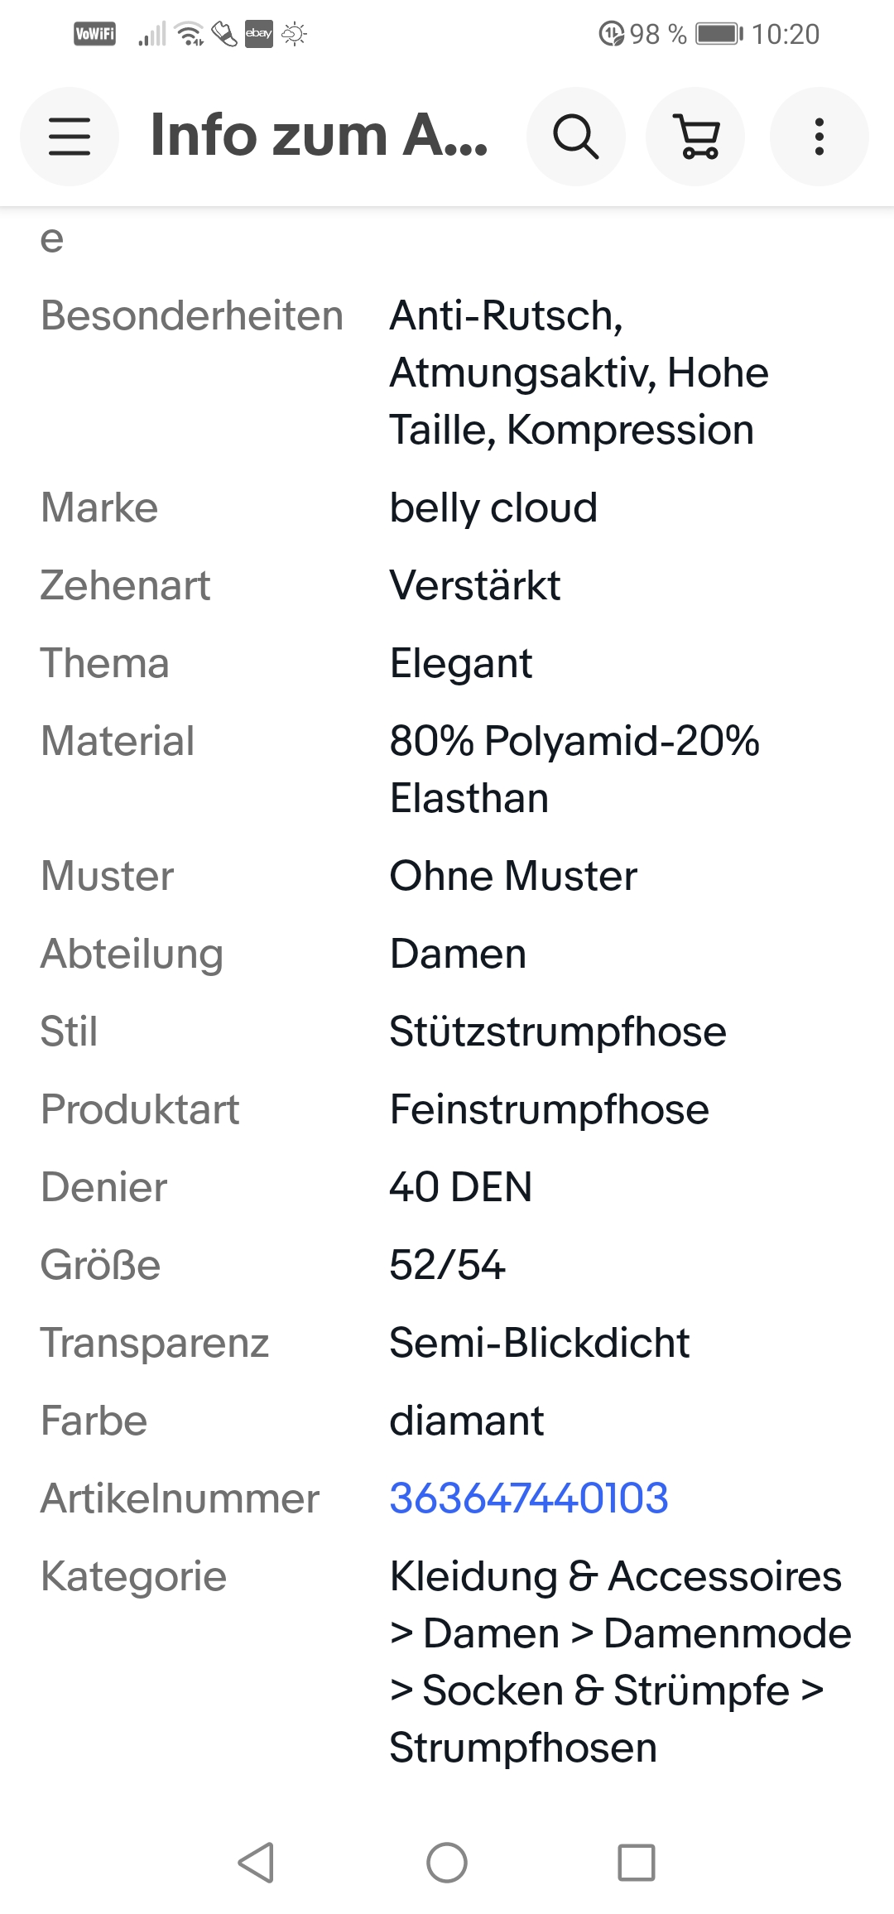Tap the Wi-Fi icon in status bar
The image size is (894, 1914).
pos(190,34)
